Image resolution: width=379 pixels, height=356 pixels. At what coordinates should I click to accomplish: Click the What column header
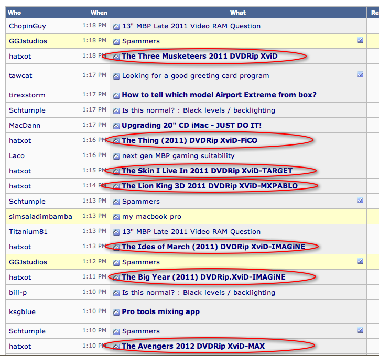click(238, 13)
